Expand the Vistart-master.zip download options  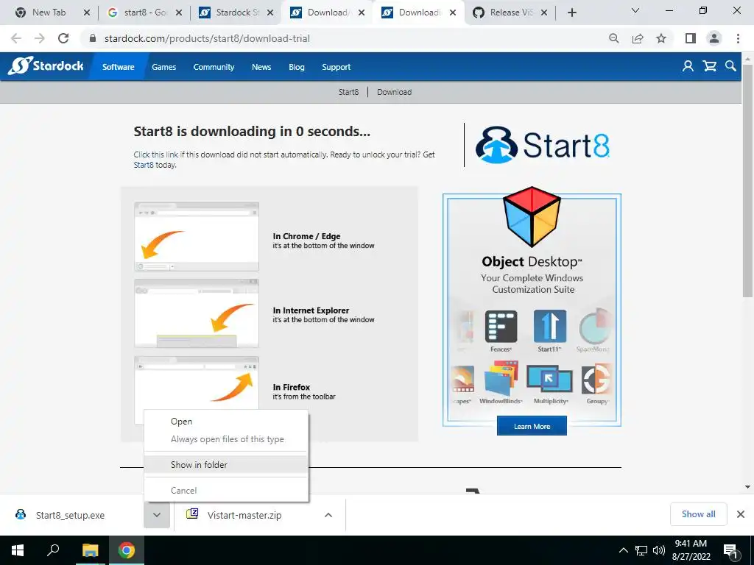[x=328, y=515]
